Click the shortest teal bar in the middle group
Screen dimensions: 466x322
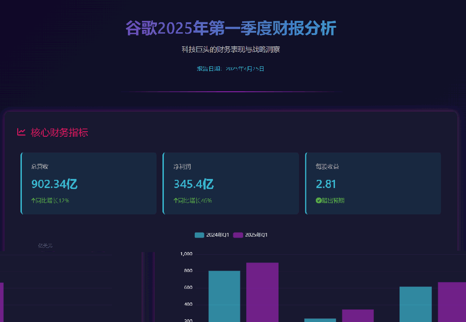320,320
